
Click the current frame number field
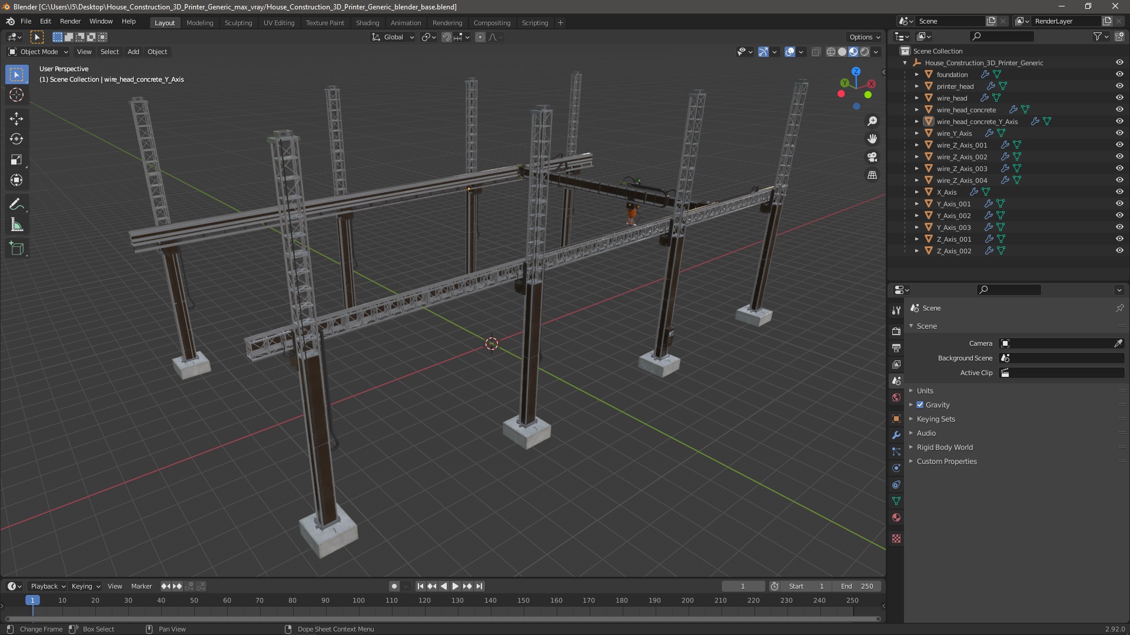pyautogui.click(x=743, y=586)
